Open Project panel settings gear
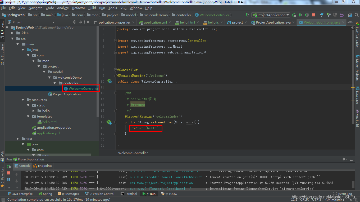This screenshot has width=360, height=202. tap(89, 22)
